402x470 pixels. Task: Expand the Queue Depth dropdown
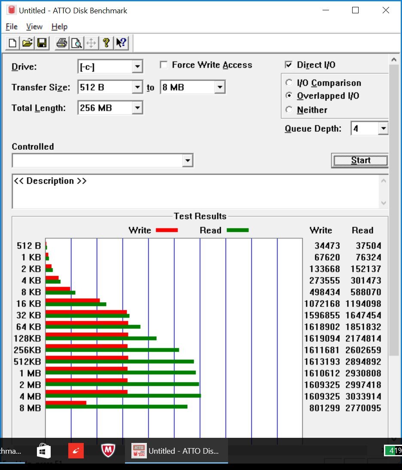click(383, 128)
